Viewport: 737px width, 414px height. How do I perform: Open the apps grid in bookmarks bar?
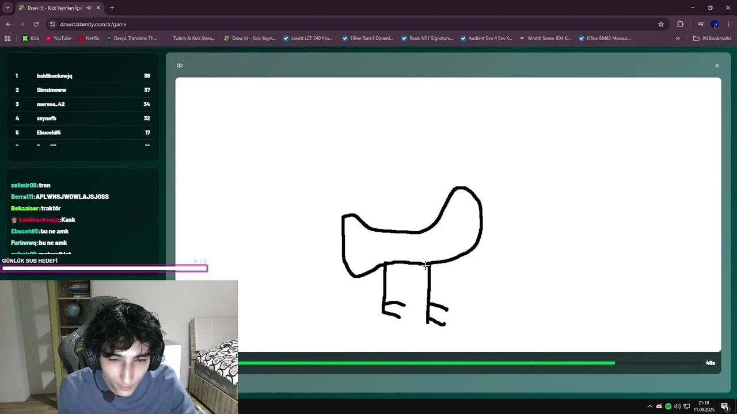point(7,39)
